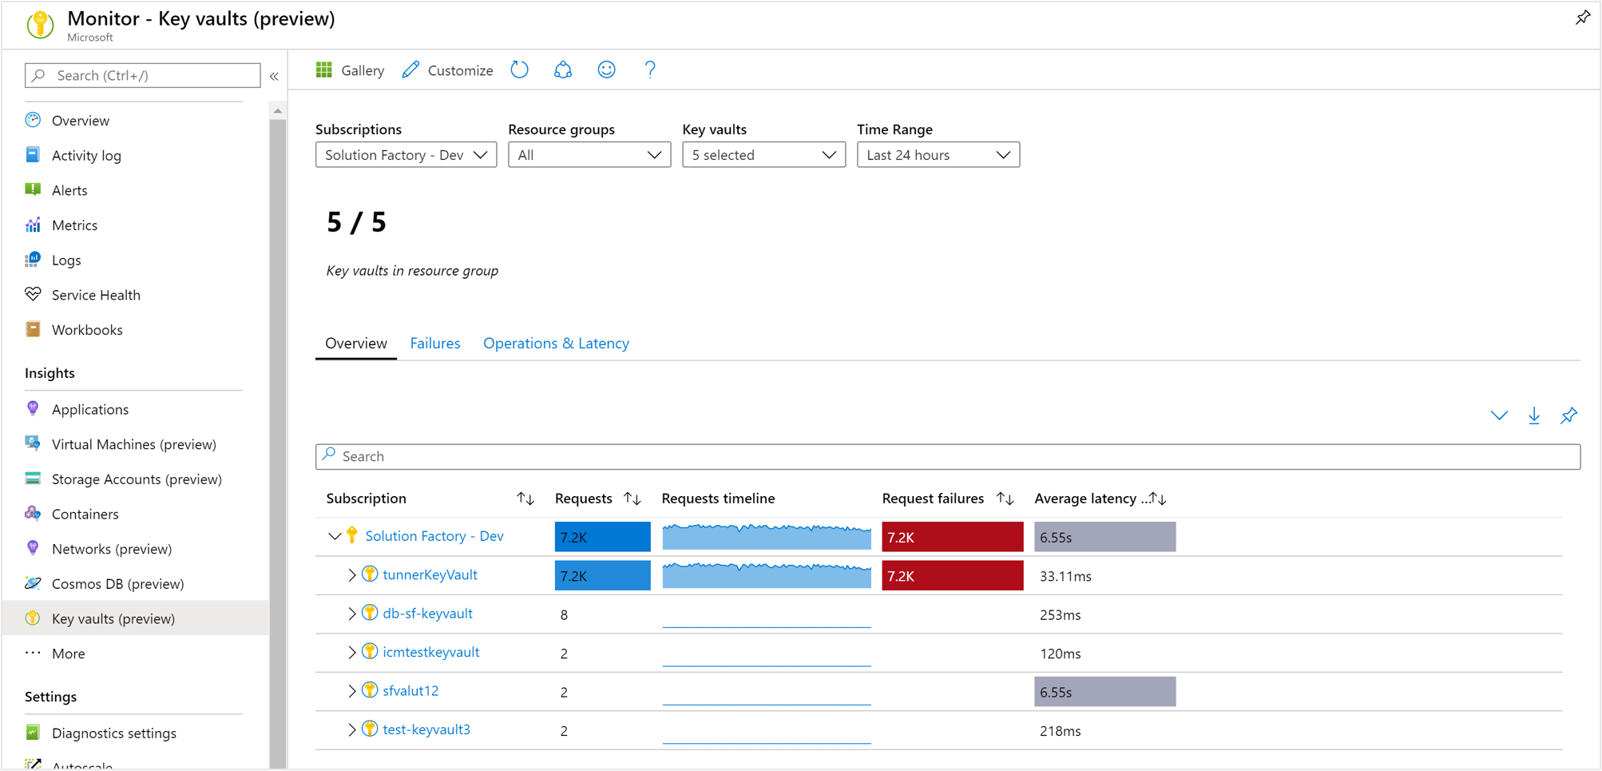
Task: Refresh the workbook with the refresh icon
Action: [520, 70]
